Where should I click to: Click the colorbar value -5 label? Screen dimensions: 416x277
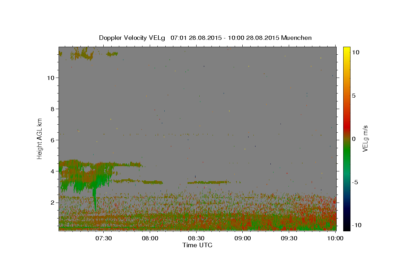pos(355,182)
